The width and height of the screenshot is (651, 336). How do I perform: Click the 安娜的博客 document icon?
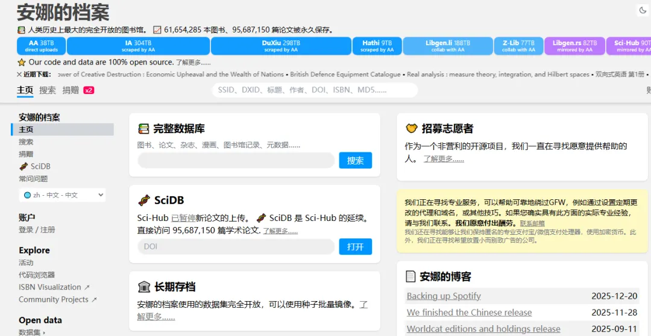tap(410, 276)
